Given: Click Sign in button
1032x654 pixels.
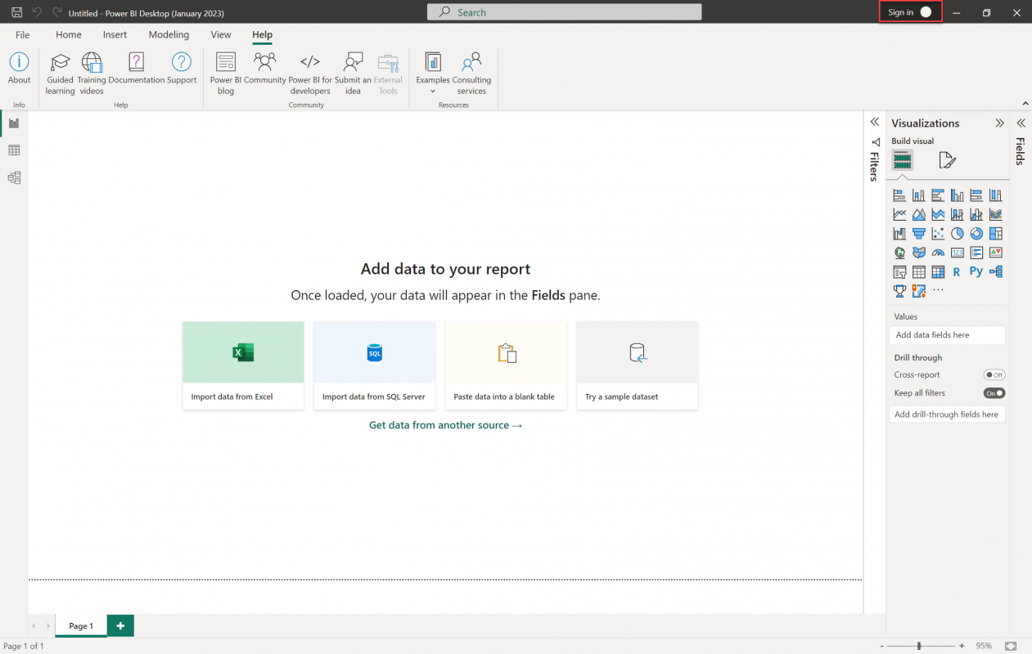Looking at the screenshot, I should [910, 12].
